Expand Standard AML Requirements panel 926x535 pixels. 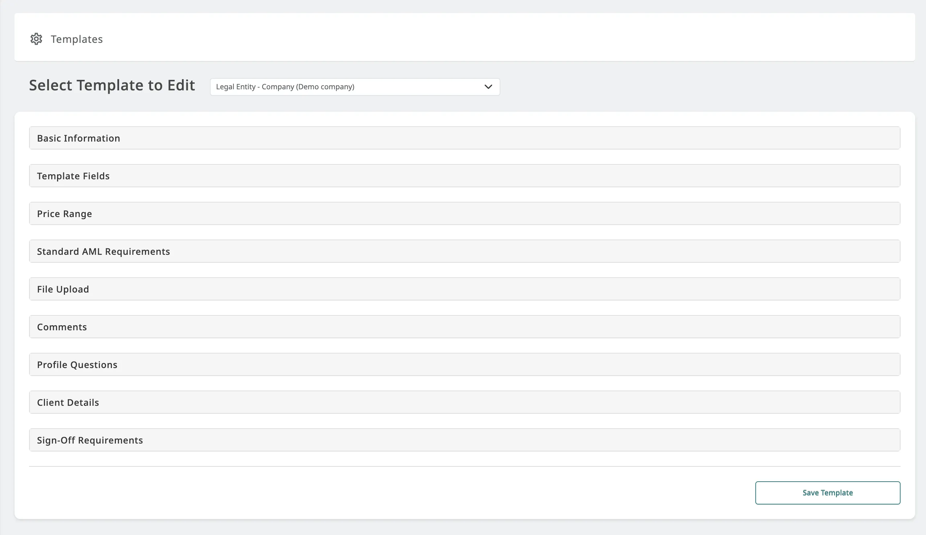pyautogui.click(x=464, y=252)
